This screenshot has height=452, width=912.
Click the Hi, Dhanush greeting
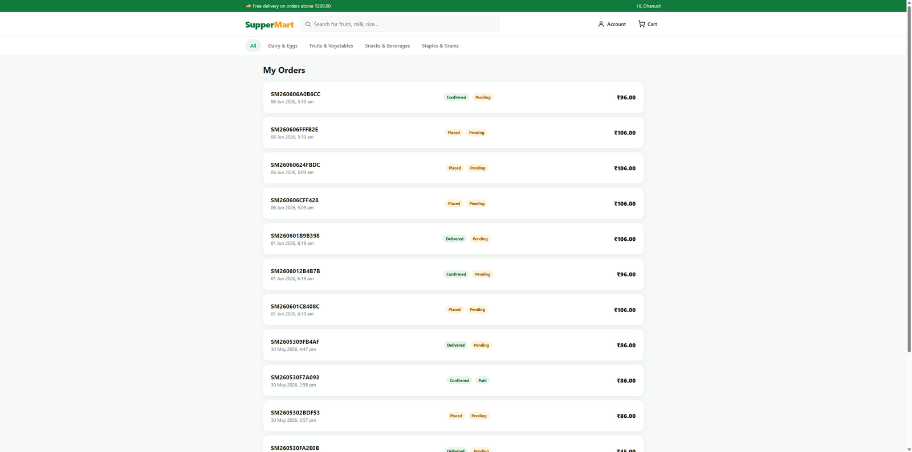pos(649,6)
